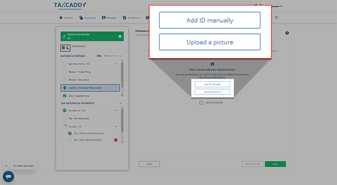Image resolution: width=337 pixels, height=185 pixels.
Task: Click the 'Hi. Need any help?' message
Action: tap(23, 166)
